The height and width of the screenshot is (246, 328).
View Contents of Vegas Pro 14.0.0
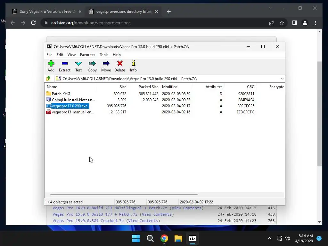(x=187, y=208)
